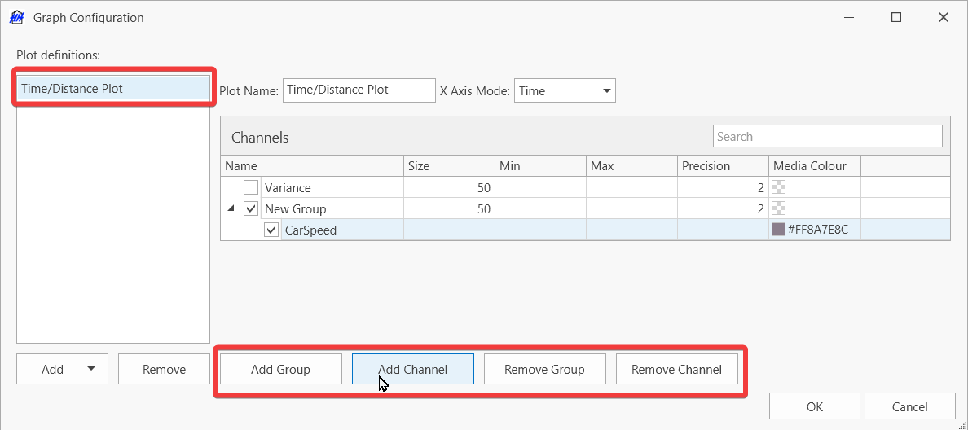Uncheck the New Group checkbox
The width and height of the screenshot is (968, 430).
[x=251, y=208]
